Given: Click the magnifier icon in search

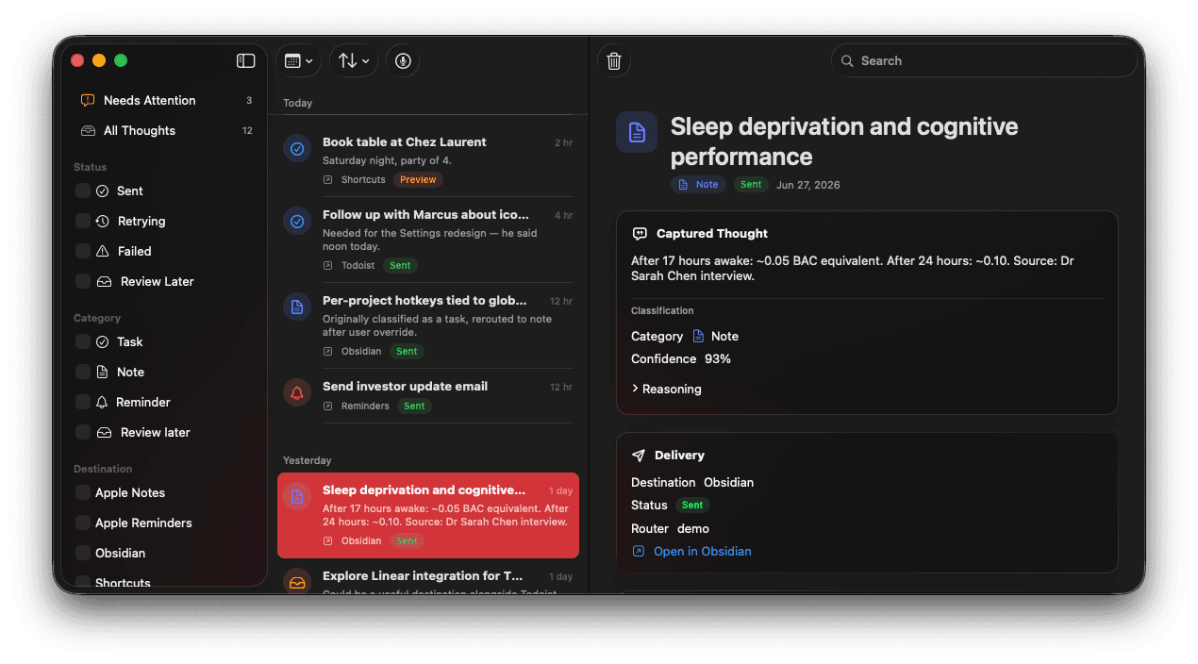Looking at the screenshot, I should point(847,60).
